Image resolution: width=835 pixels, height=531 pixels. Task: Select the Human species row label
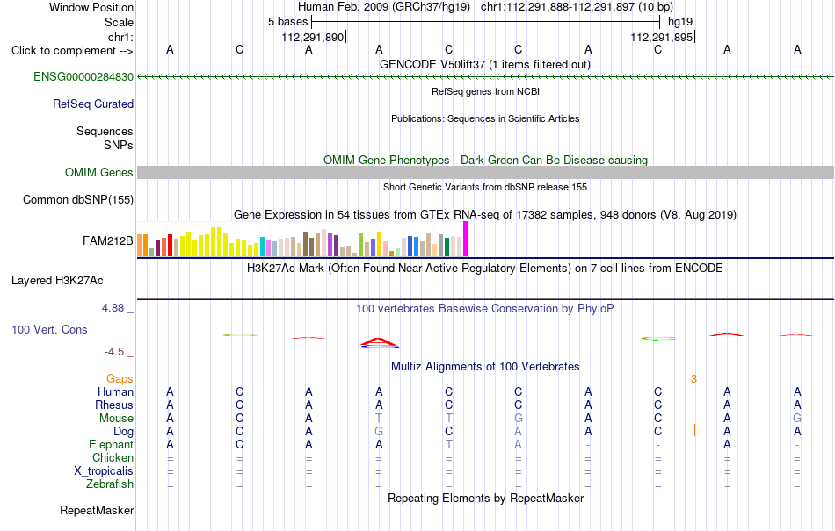(x=115, y=391)
